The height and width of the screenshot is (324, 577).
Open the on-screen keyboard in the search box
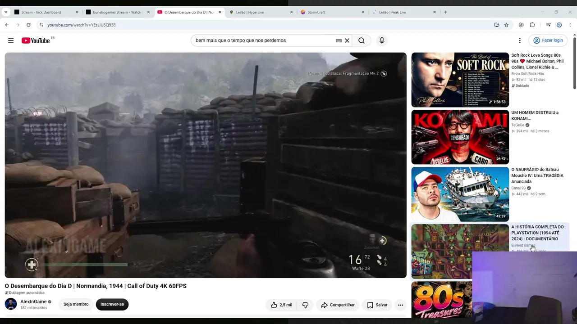click(339, 40)
